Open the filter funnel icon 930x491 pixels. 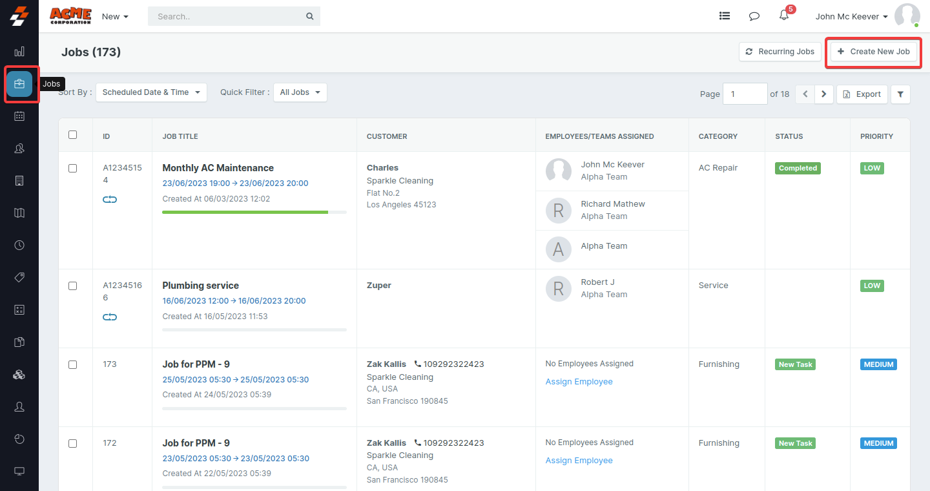(900, 94)
